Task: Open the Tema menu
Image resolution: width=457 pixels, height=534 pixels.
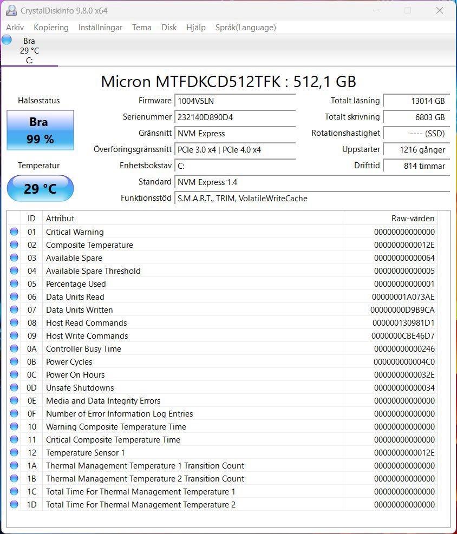Action: pyautogui.click(x=141, y=28)
